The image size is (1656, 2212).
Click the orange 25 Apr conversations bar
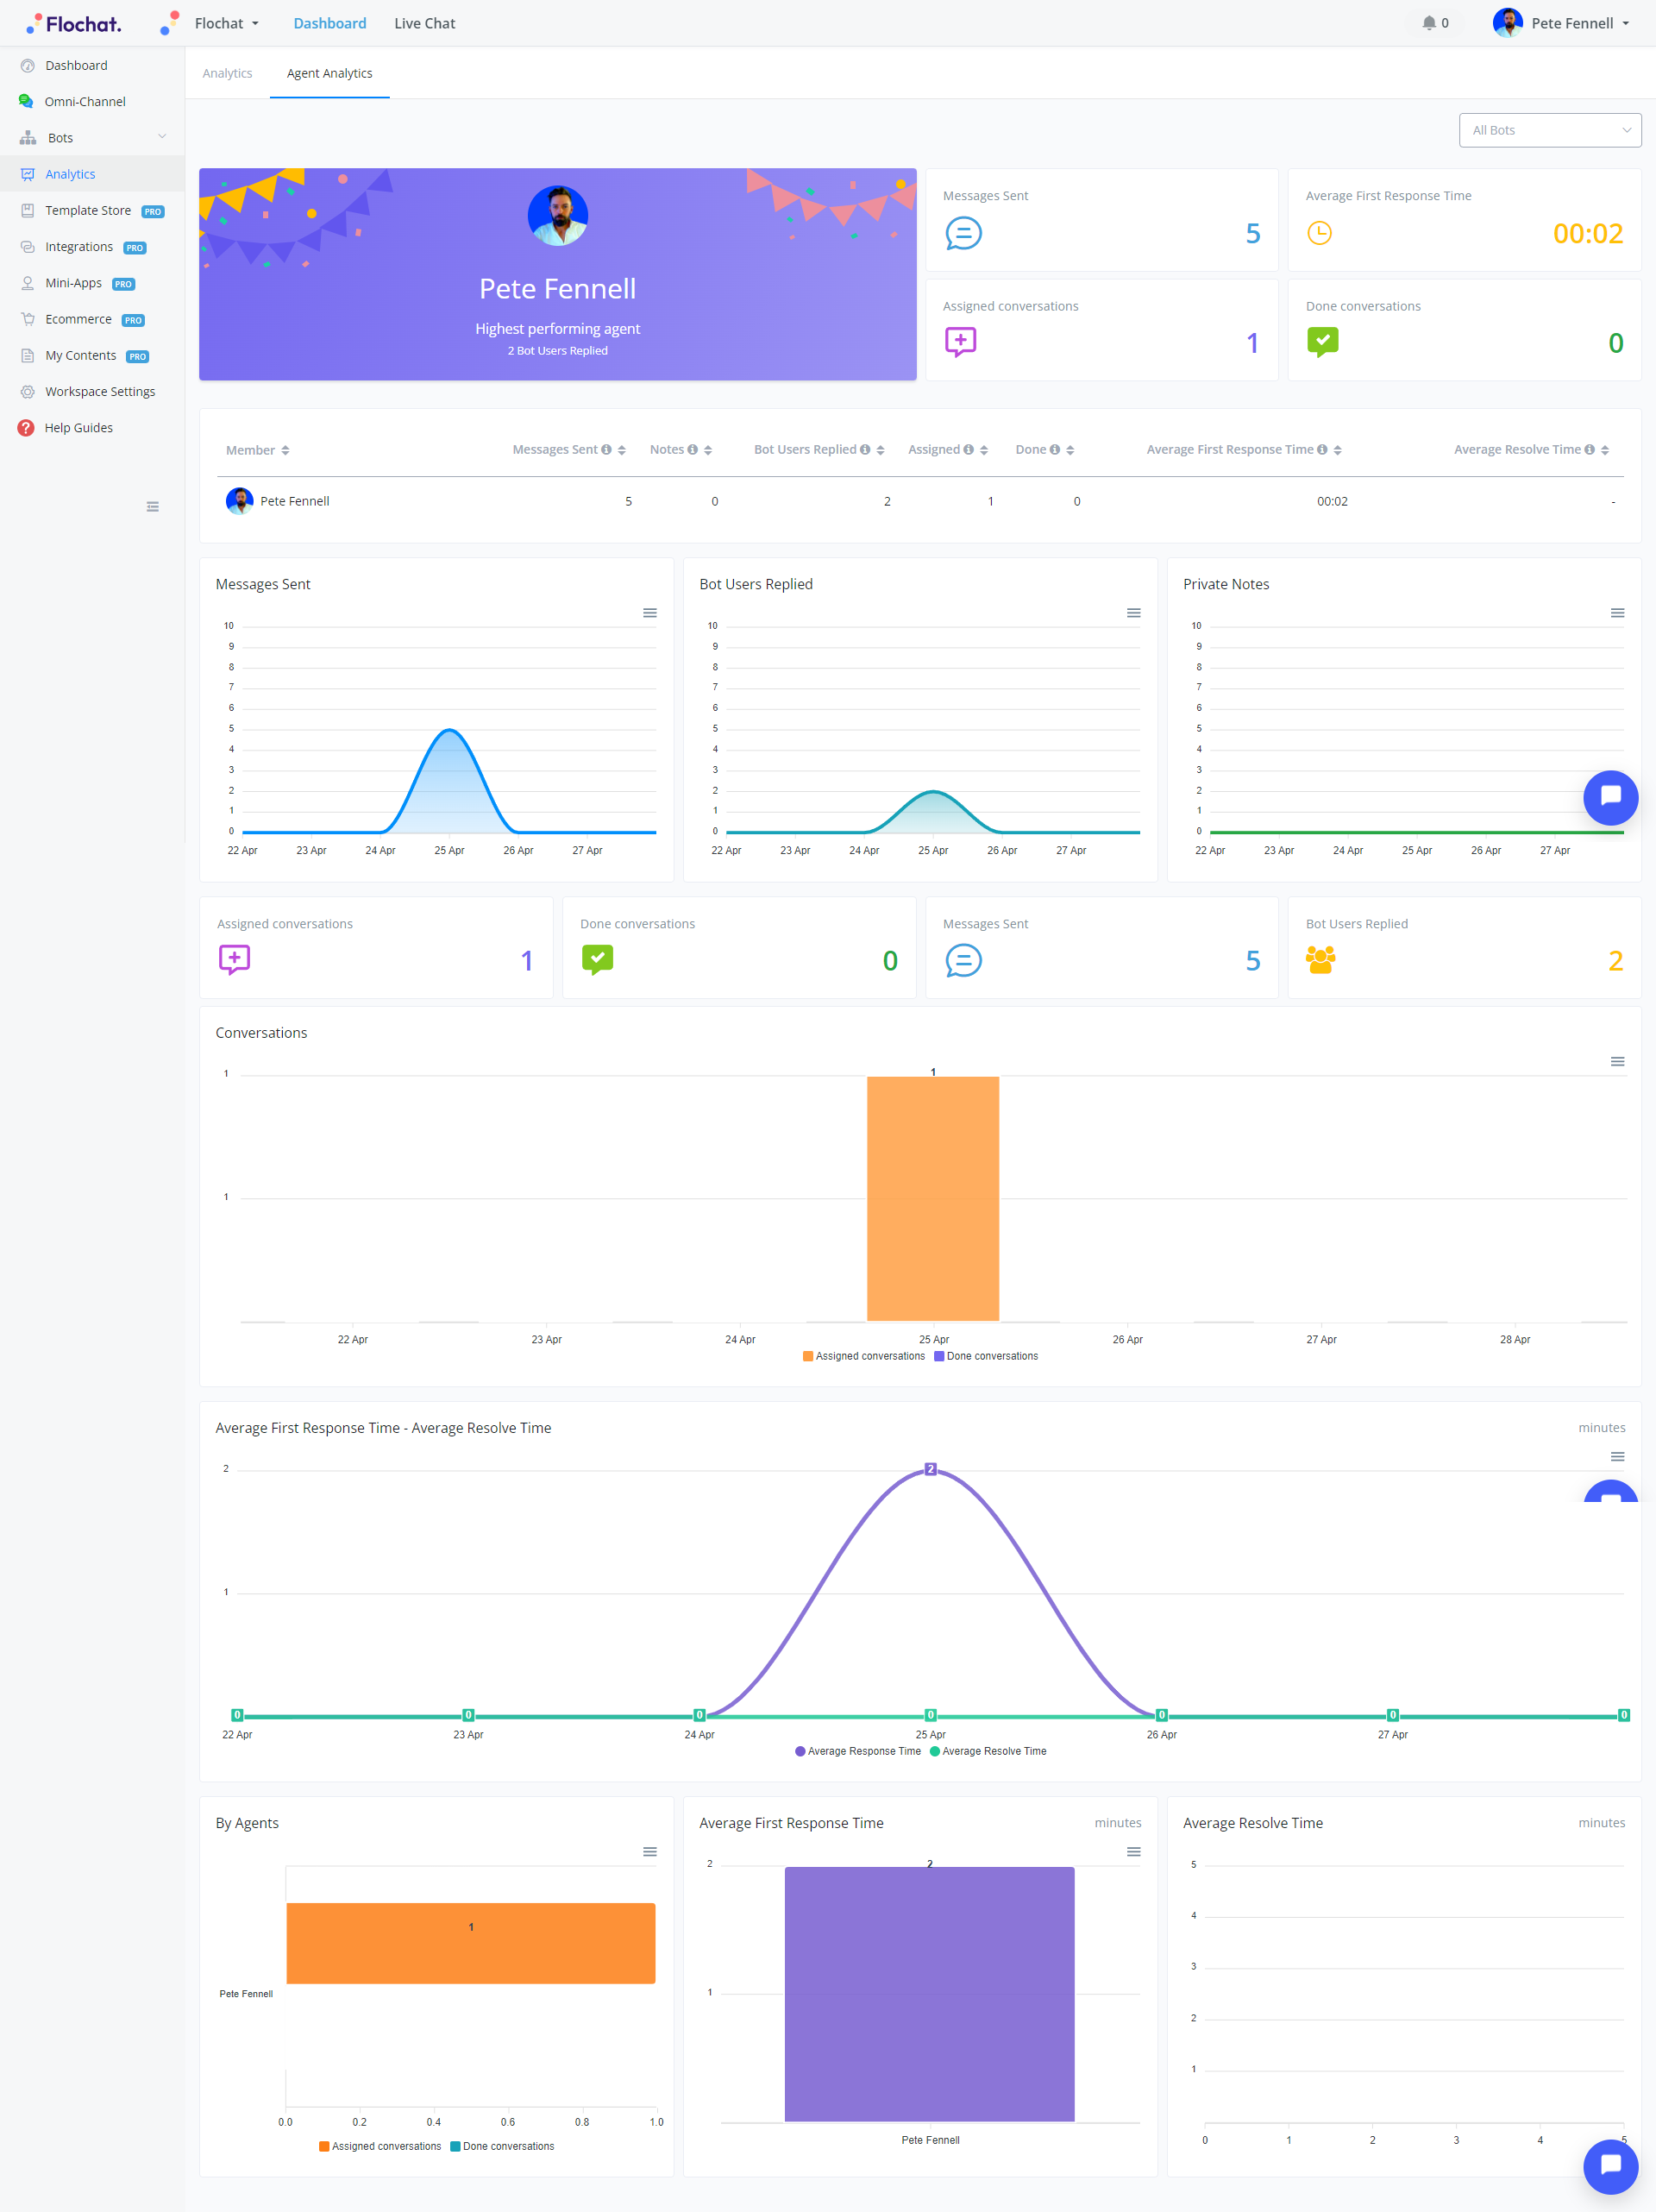pyautogui.click(x=932, y=1198)
